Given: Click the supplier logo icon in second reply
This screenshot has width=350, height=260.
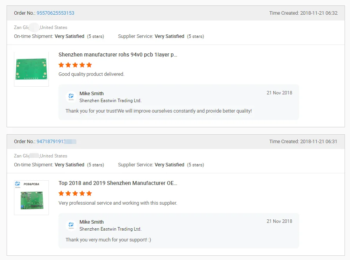Looking at the screenshot, I should pos(71,225).
